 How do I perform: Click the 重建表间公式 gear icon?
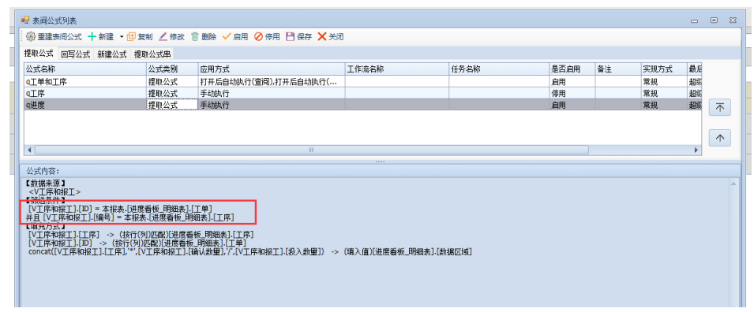(x=31, y=36)
